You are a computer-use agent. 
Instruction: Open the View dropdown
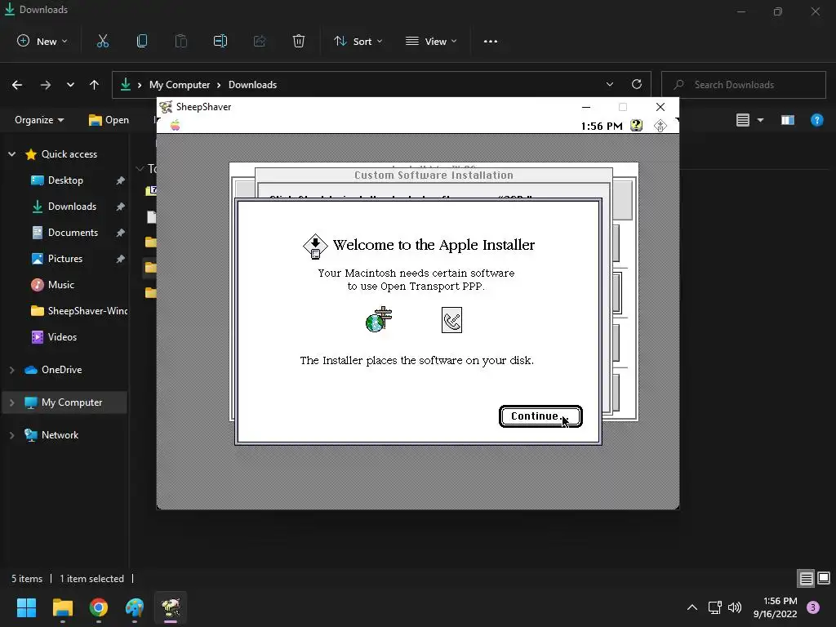click(x=431, y=41)
